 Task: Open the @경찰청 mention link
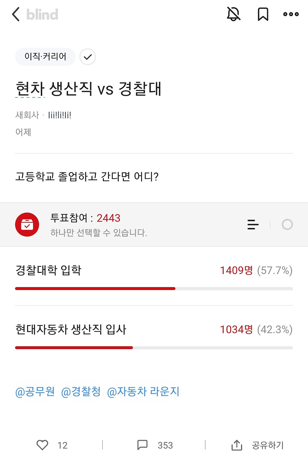81,391
